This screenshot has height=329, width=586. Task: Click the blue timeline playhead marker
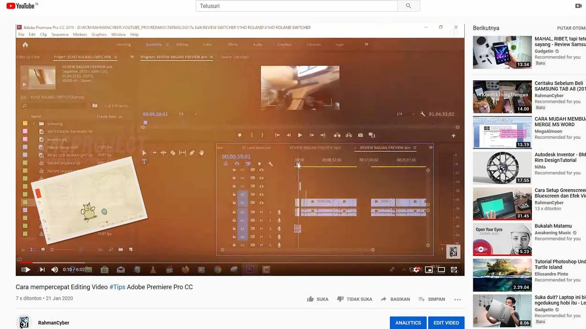[x=298, y=164]
